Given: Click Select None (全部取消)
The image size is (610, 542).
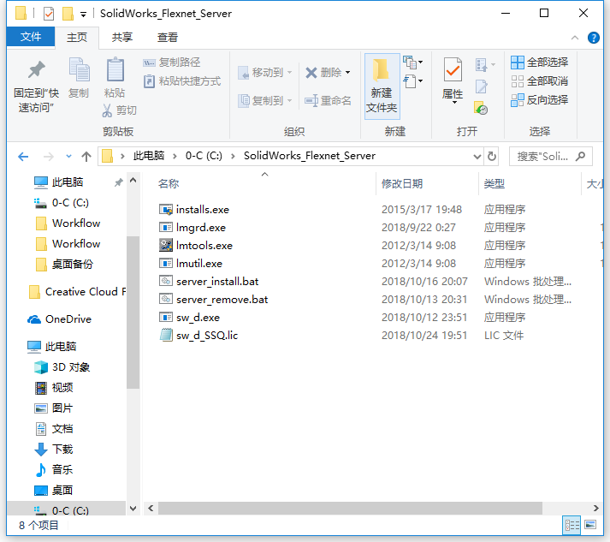Looking at the screenshot, I should click(x=539, y=81).
